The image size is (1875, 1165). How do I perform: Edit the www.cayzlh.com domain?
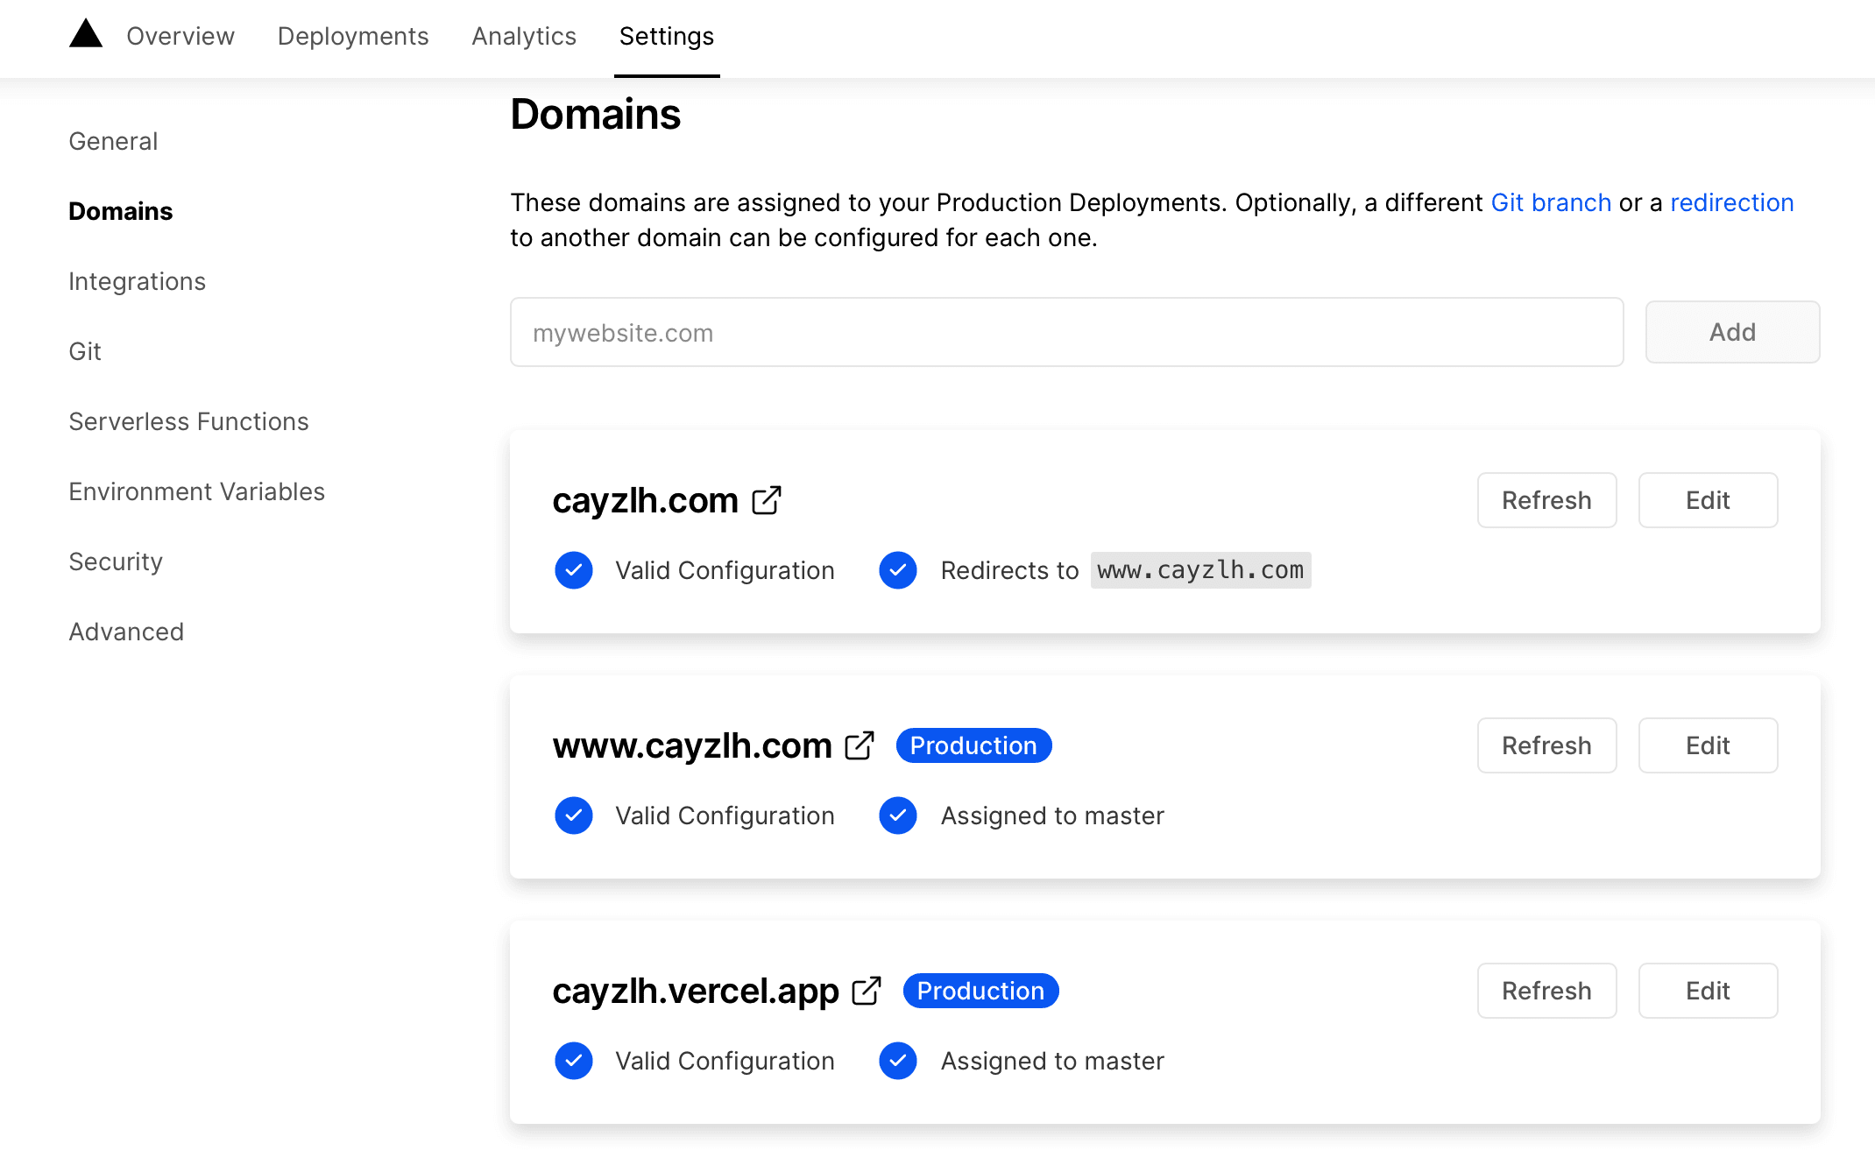pos(1708,745)
